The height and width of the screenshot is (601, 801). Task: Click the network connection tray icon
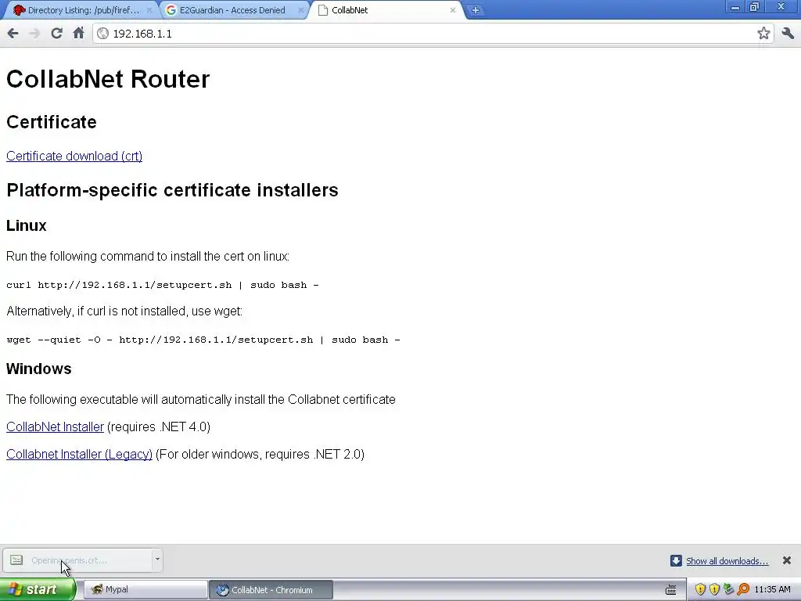click(x=728, y=590)
